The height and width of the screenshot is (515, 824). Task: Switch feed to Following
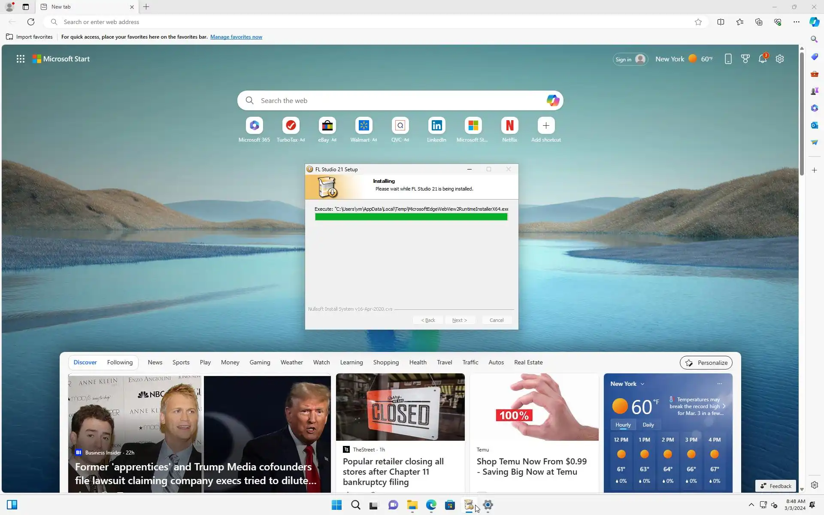pos(120,363)
